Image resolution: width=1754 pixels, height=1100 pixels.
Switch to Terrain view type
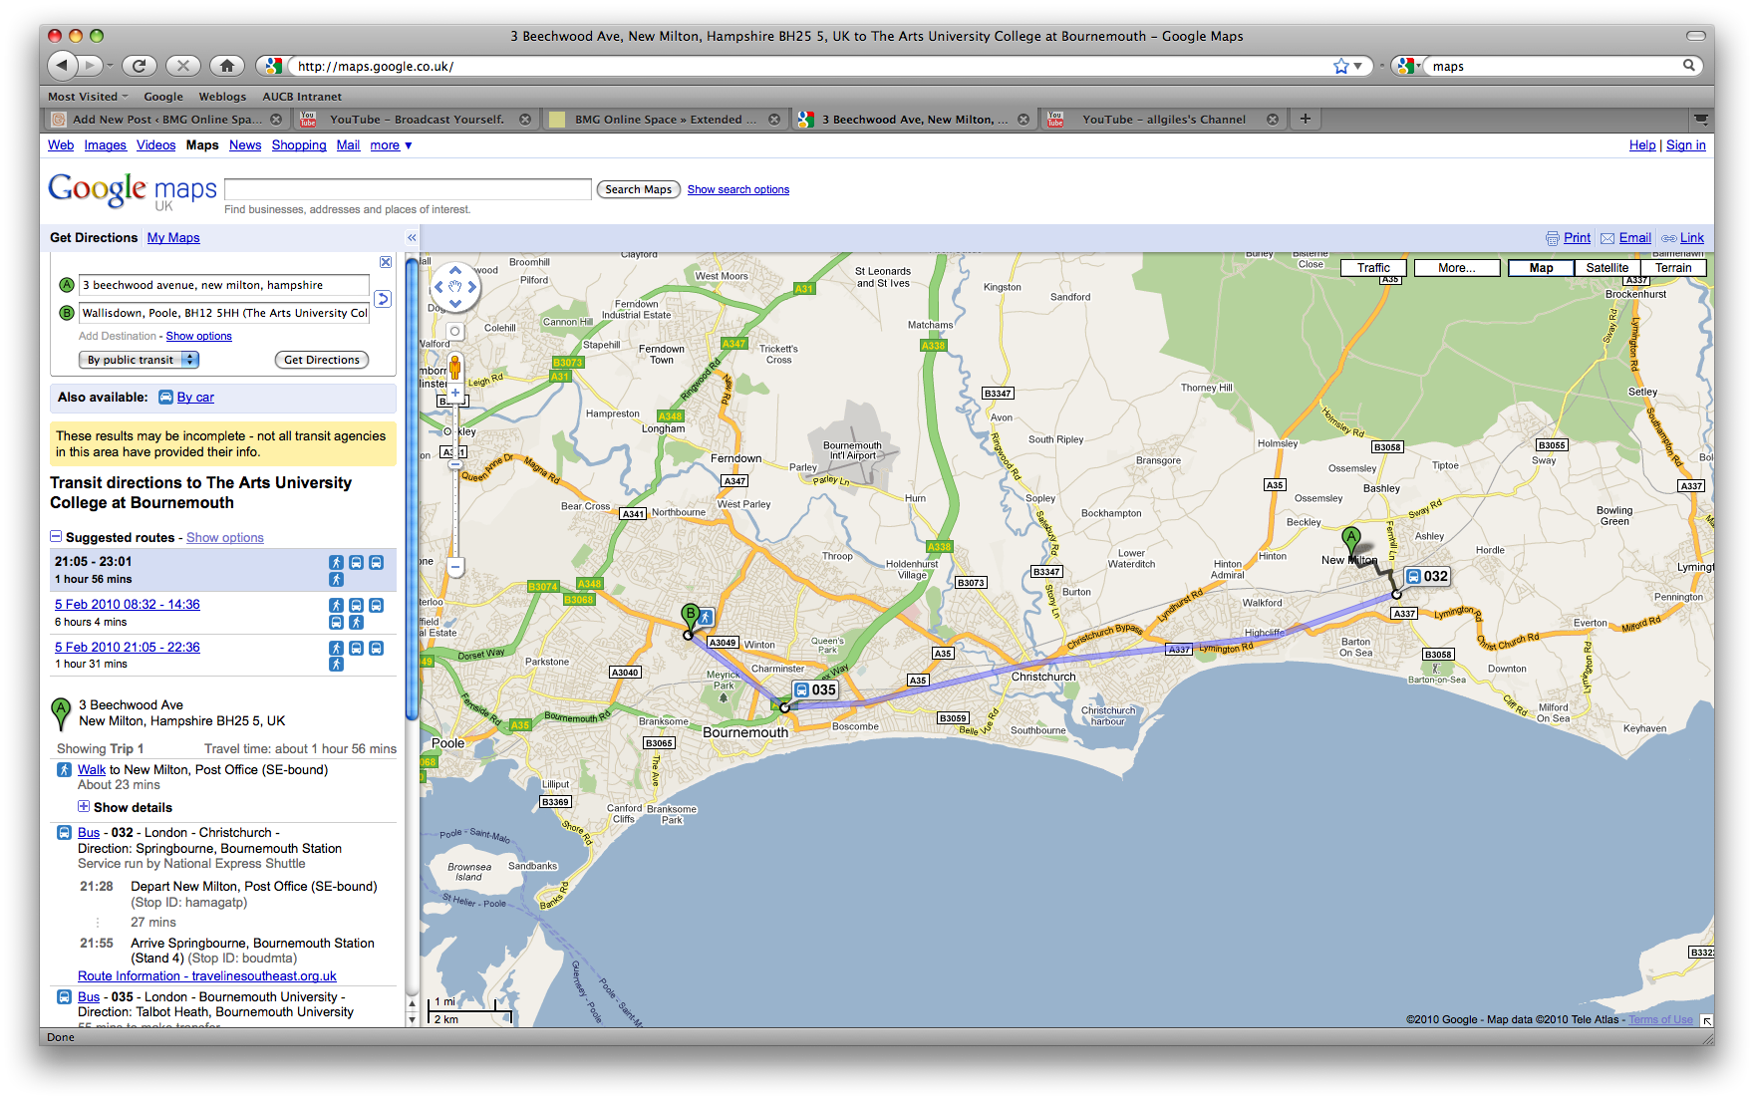(1673, 268)
